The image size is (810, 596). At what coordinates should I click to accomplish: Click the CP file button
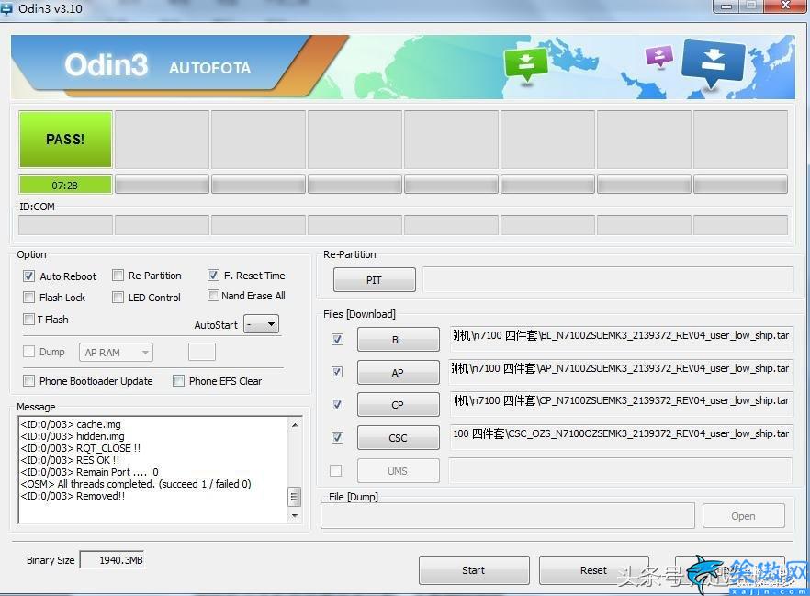pyautogui.click(x=399, y=405)
